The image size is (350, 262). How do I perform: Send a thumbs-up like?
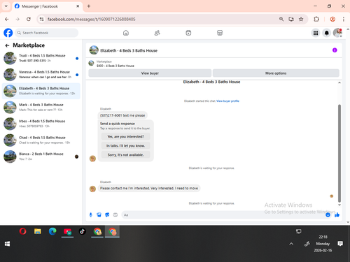tap(337, 214)
